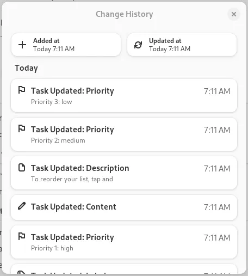Image resolution: width=248 pixels, height=276 pixels.
Task: Click the flag icon on the Priority 3 entry
Action: [x=22, y=90]
